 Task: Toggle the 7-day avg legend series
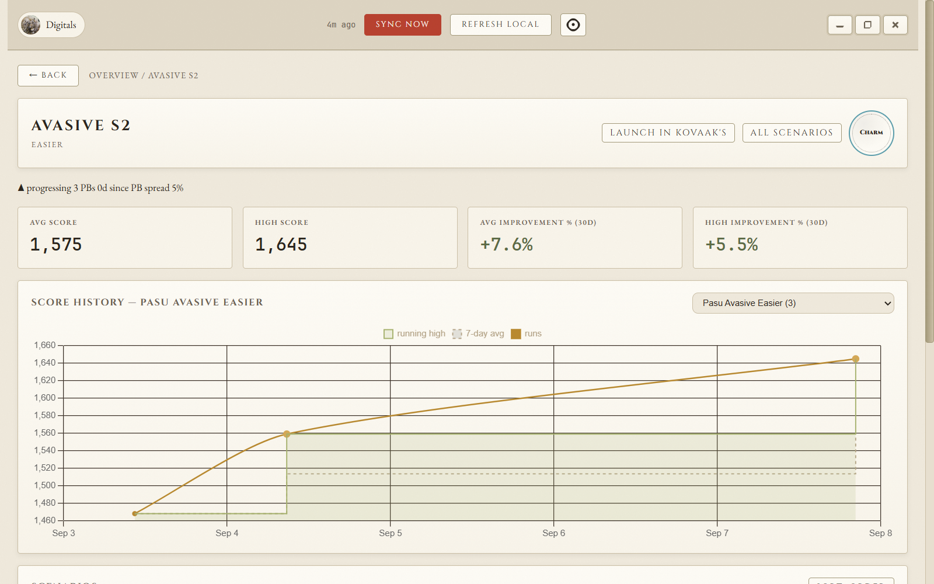(478, 333)
